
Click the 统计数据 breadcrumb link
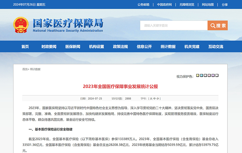[35, 69]
